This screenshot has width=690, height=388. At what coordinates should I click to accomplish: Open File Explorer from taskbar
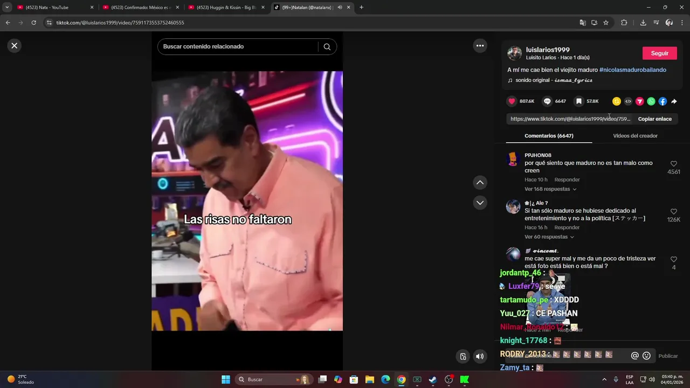pos(370,379)
